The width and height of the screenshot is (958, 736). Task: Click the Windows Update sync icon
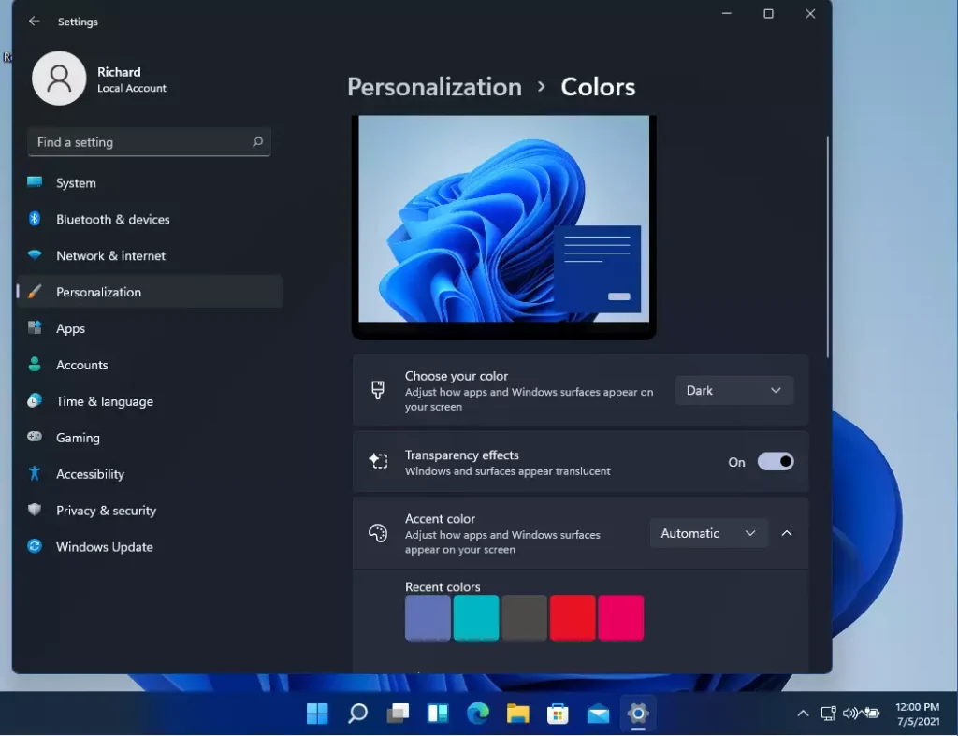tap(35, 546)
